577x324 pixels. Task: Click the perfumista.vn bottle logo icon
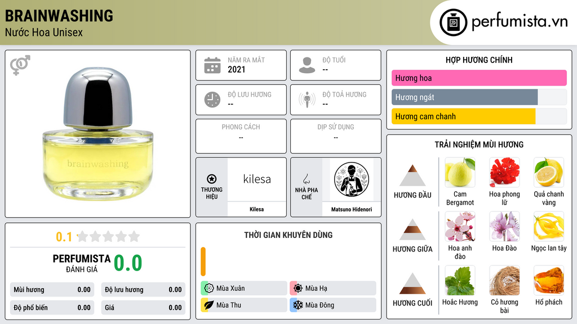point(453,22)
